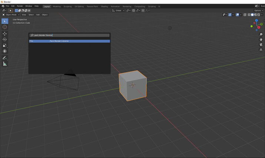This screenshot has width=265, height=158.
Task: Toggle X-ray mode in viewport header
Action: click(245, 15)
